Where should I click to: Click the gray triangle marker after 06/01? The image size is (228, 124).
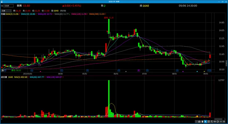click(126, 71)
